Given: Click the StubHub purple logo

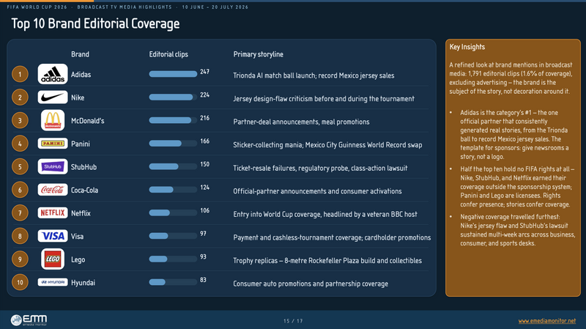Looking at the screenshot, I should [x=53, y=167].
